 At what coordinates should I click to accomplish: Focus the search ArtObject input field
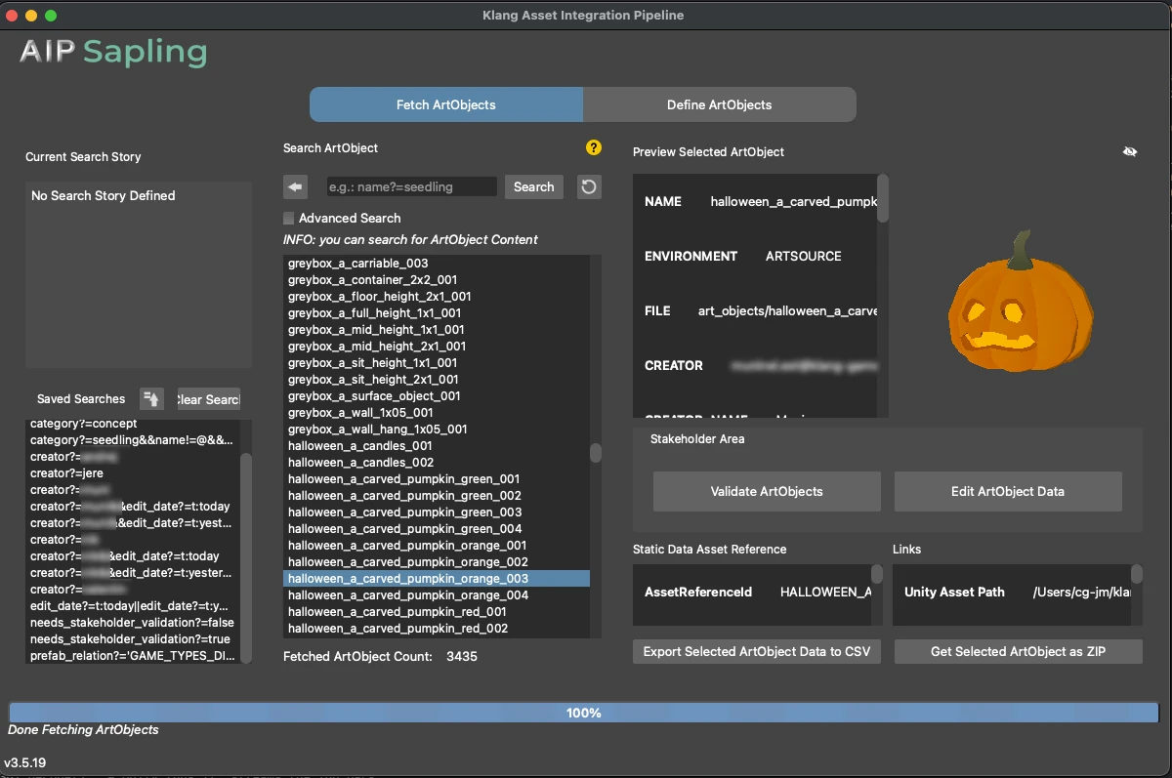click(411, 186)
